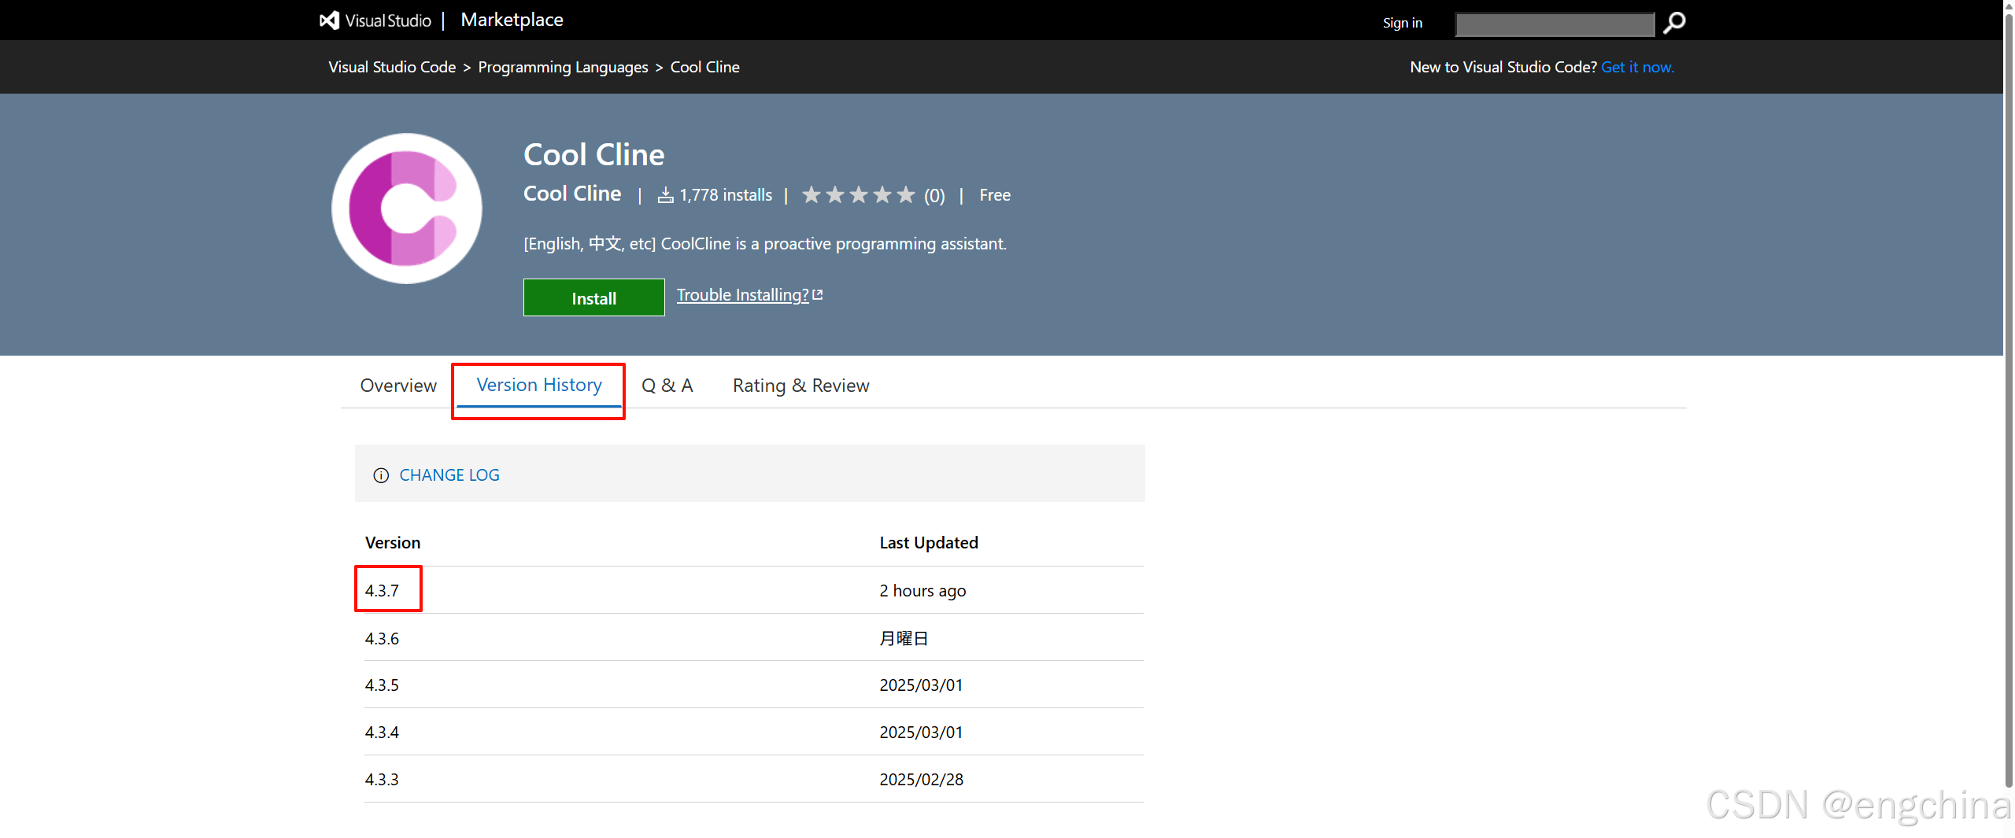Click the '2 hours ago' updated cell
Viewport: 2015px width, 838px height.
(x=922, y=591)
